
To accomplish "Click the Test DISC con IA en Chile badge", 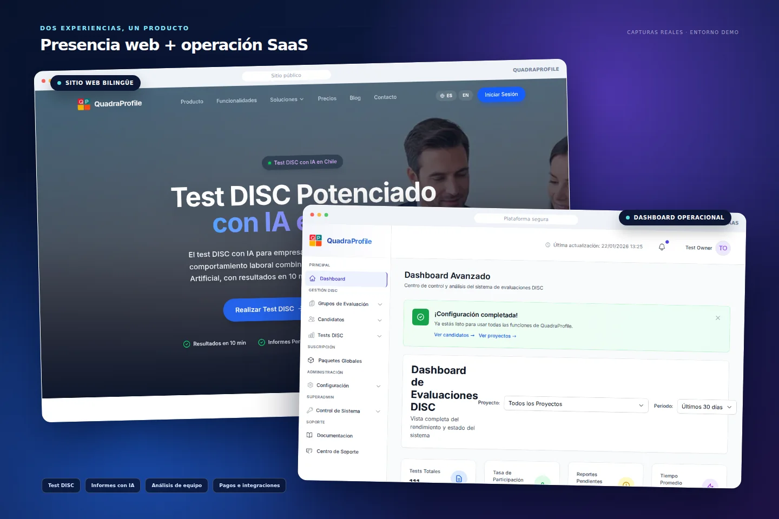I will 303,162.
